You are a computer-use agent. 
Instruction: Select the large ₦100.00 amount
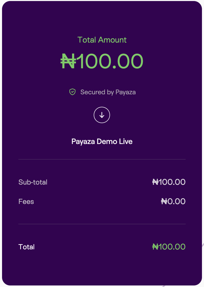point(102,61)
